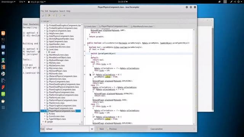Screen dimensions: 244x137
Task: Open the Help menu
Action: coord(68,11)
